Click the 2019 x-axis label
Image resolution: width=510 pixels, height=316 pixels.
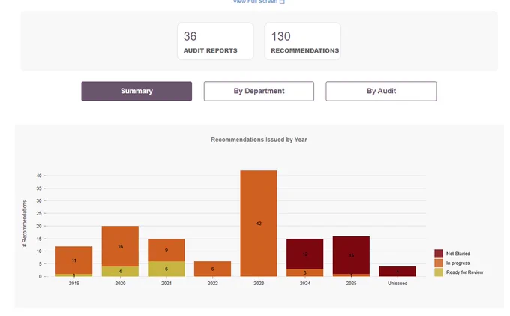pyautogui.click(x=73, y=284)
